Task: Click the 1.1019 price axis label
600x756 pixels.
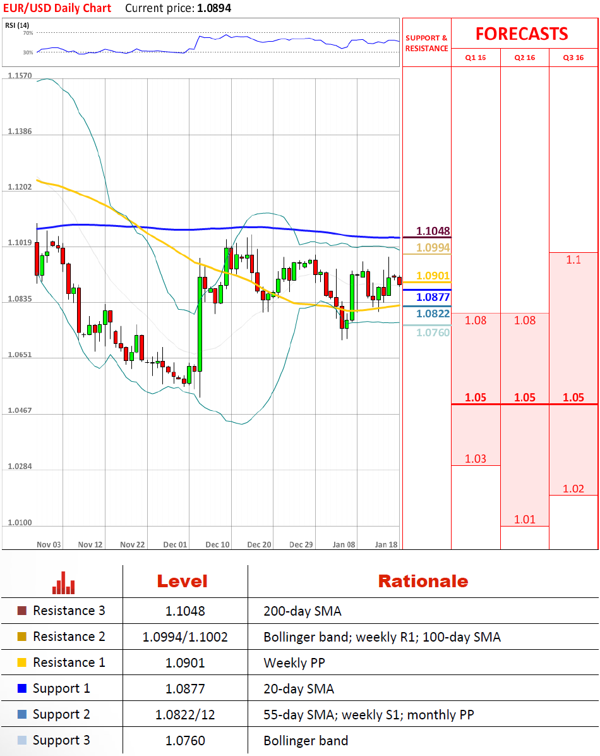Action: 20,243
